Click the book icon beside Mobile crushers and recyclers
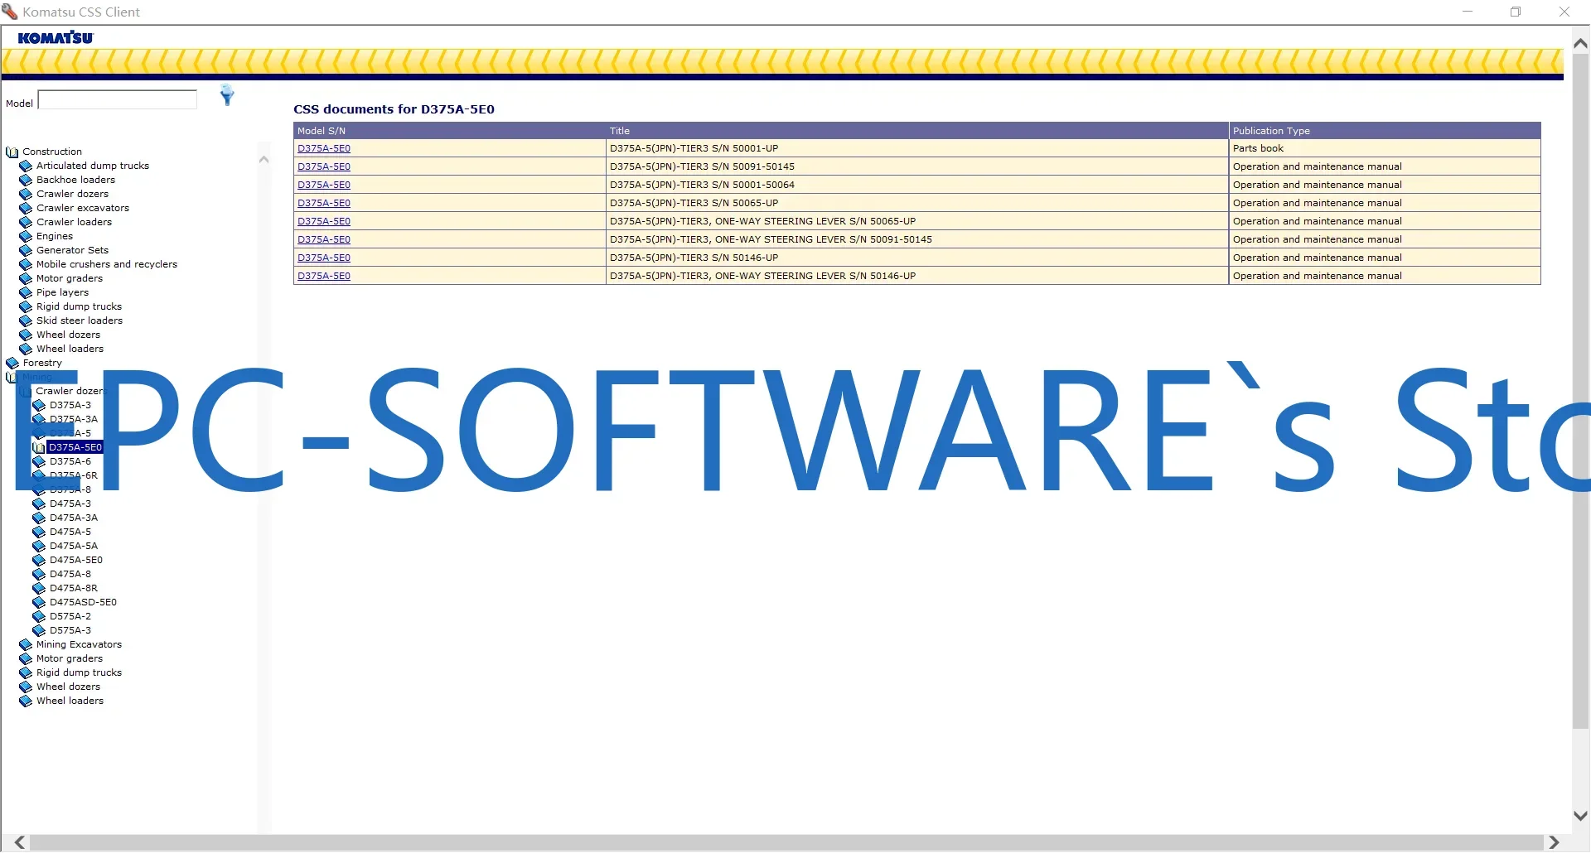 [26, 264]
